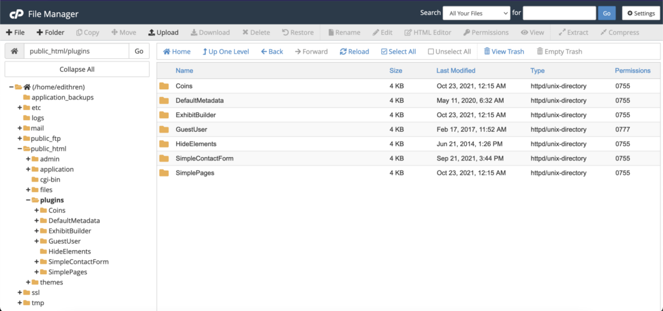
Task: Sort the list by Name column
Action: (x=185, y=71)
